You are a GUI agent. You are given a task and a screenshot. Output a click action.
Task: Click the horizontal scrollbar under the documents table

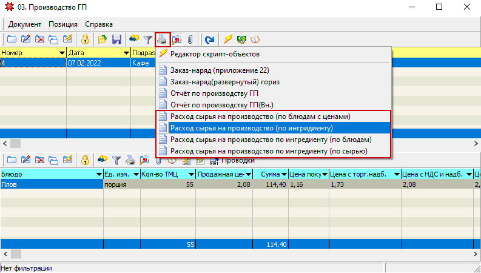79,143
